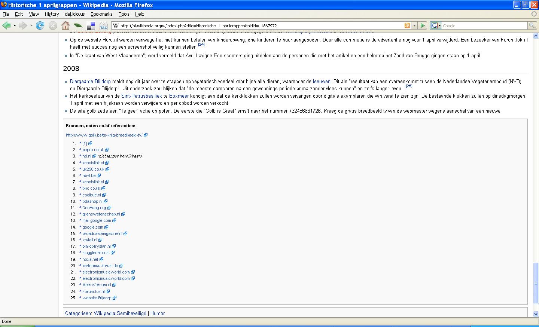Click external-link icon beside xs4all.nl
Screen dimensions: 539x327
pos(100,240)
